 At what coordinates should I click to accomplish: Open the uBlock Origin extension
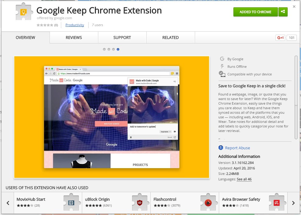(116, 203)
